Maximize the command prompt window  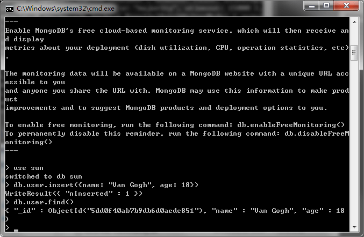pyautogui.click(x=326, y=6)
